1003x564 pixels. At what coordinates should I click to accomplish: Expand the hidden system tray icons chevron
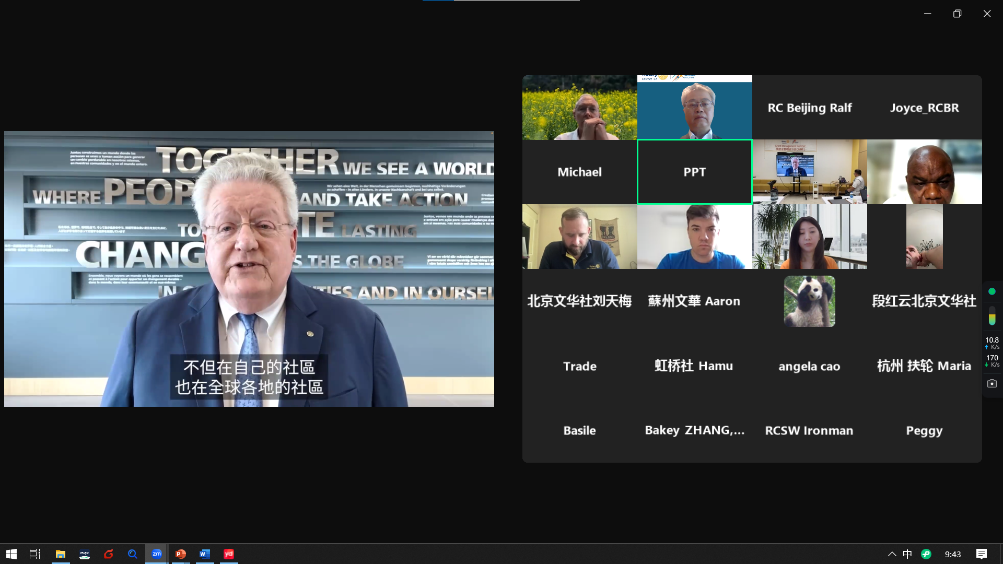point(892,554)
